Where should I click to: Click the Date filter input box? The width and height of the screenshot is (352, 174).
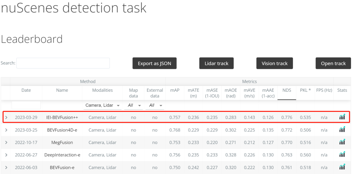26,105
